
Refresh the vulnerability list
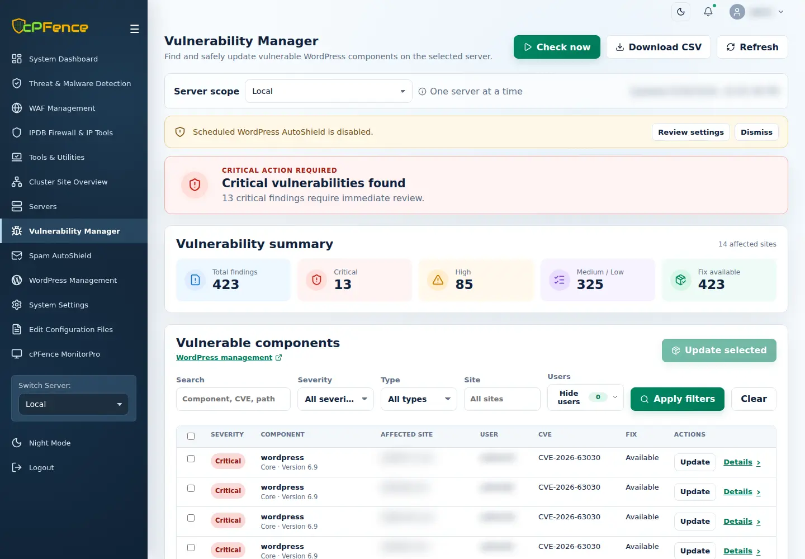752,47
